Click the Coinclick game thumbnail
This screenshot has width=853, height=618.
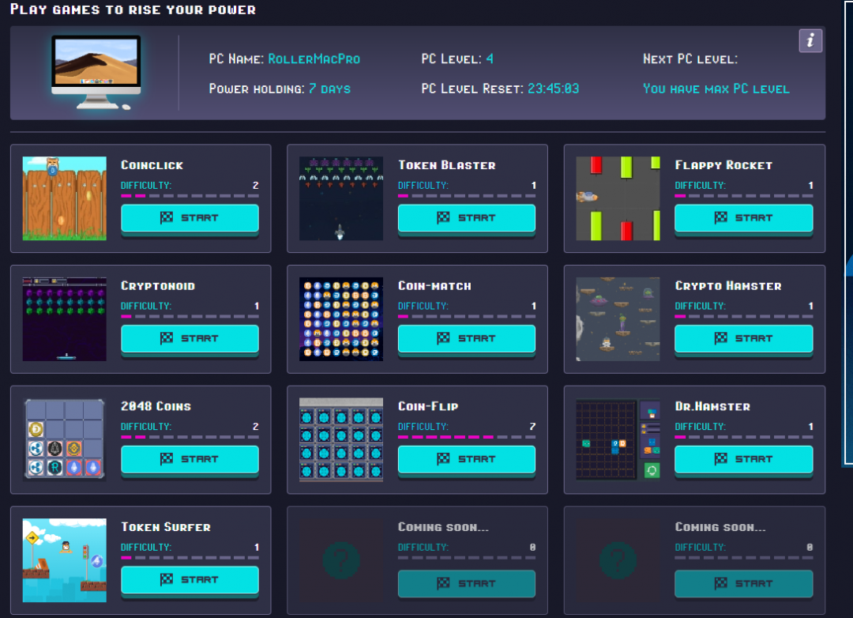[64, 198]
